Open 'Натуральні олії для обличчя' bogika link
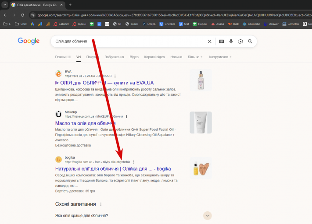The image size is (312, 224). pos(113,168)
